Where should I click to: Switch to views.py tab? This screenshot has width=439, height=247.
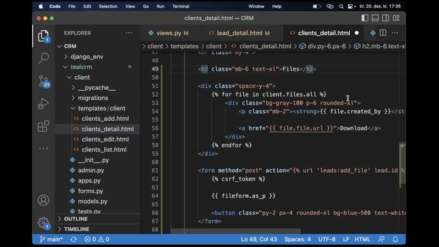[168, 33]
